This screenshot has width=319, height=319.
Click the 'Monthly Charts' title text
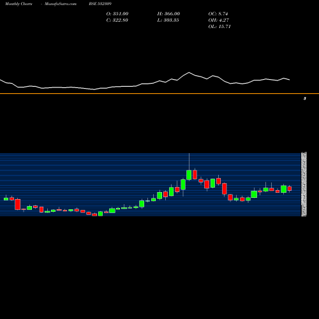[x=19, y=4]
